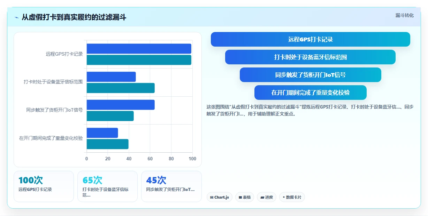Click the x-axis tick value 40
The height and width of the screenshot is (216, 428).
click(x=129, y=159)
